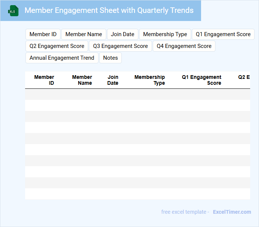Click the green XLS file icon
The width and height of the screenshot is (259, 227).
tap(13, 11)
